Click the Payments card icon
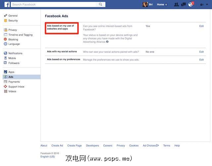The height and width of the screenshot is (166, 212). coord(5,82)
